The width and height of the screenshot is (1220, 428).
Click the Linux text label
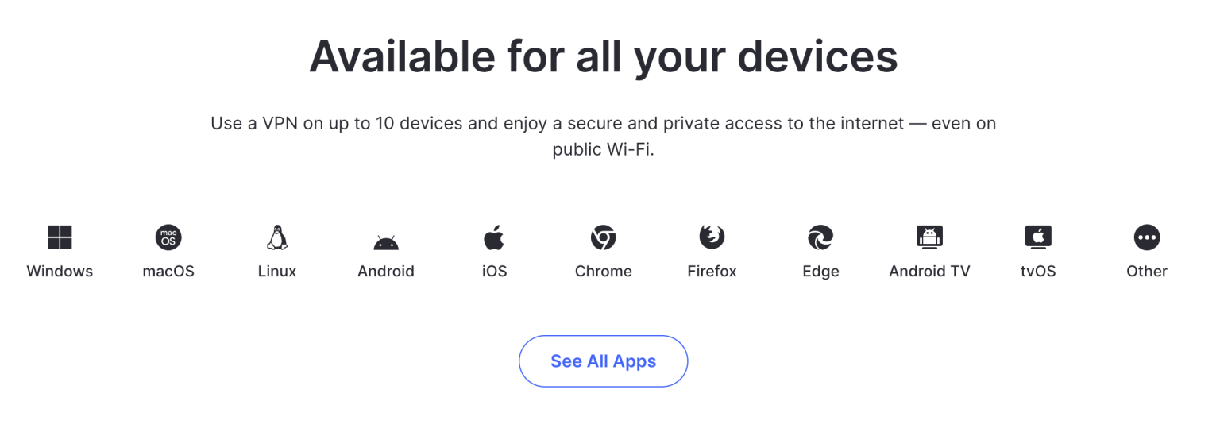(x=277, y=272)
